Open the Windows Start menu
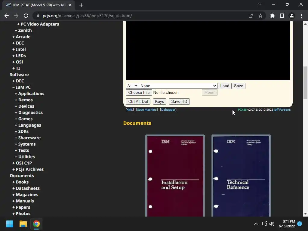Viewport: 308px width, 231px height. tap(10, 224)
